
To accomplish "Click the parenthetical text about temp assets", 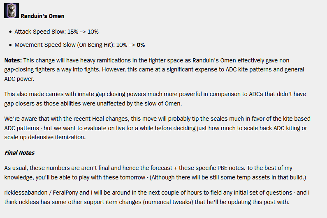I will (228, 177).
